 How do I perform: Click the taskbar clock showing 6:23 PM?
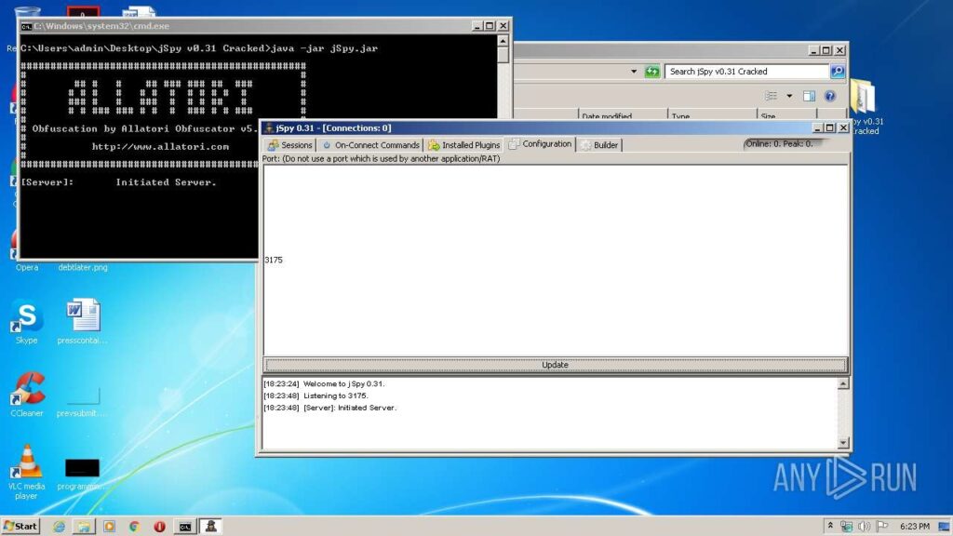click(x=915, y=527)
